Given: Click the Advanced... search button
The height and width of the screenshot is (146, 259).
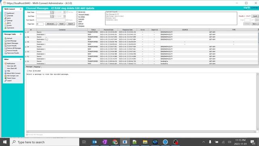Looking at the screenshot, I should 51,24.
